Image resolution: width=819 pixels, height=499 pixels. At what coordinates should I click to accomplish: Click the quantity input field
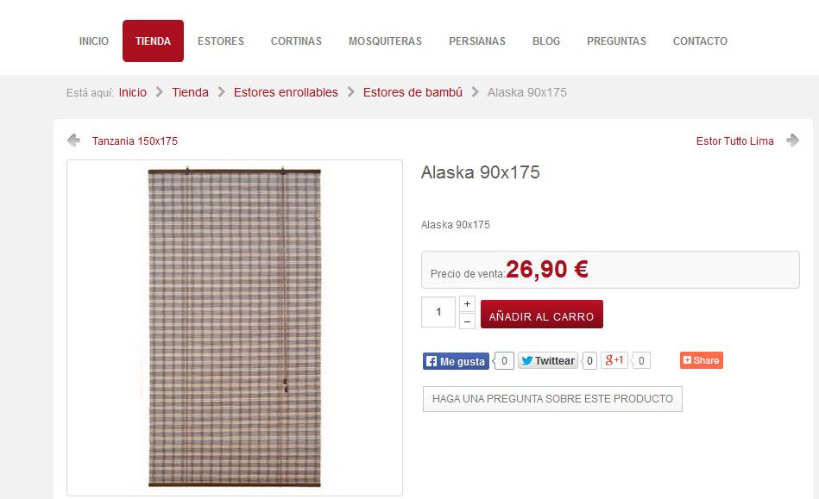(438, 312)
